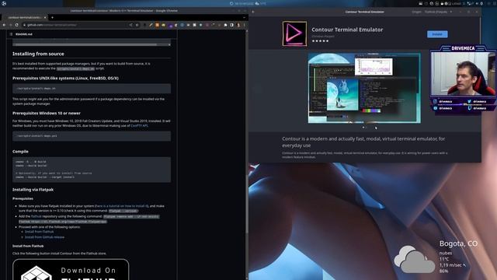Click the Bogota, CO weather widget
497x280 pixels.
pyautogui.click(x=436, y=257)
